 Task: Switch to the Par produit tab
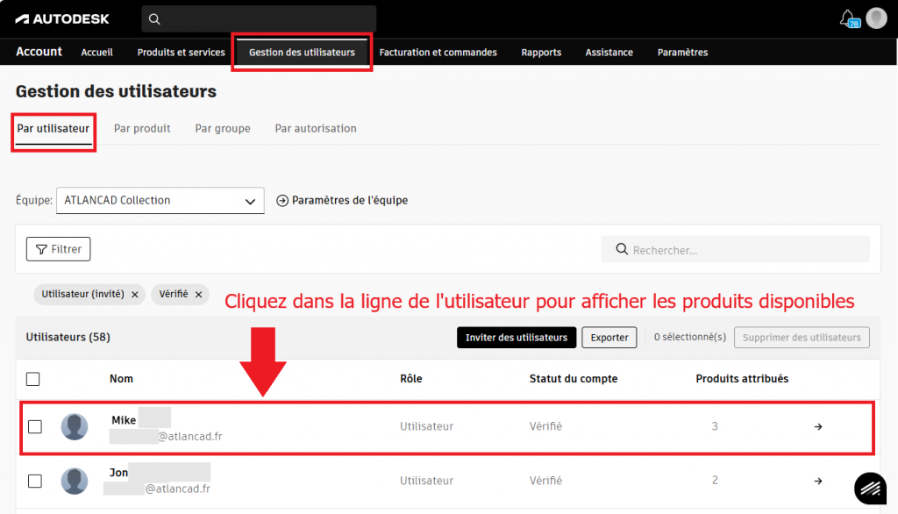(x=142, y=128)
